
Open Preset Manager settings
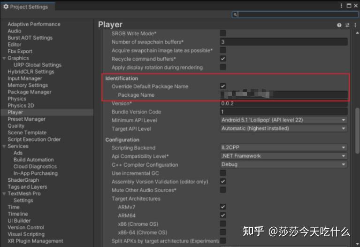[x=26, y=119]
